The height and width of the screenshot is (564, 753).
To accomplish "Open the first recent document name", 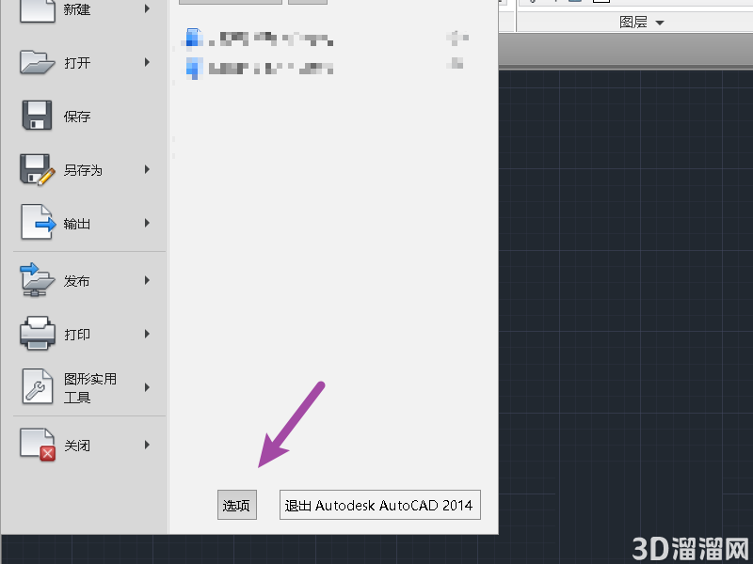I will [x=271, y=39].
